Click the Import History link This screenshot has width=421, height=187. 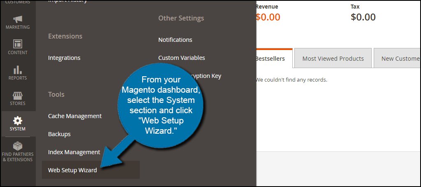pos(67,1)
